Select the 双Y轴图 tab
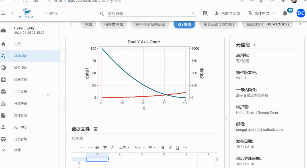The width and height of the screenshot is (307, 168). [184, 24]
